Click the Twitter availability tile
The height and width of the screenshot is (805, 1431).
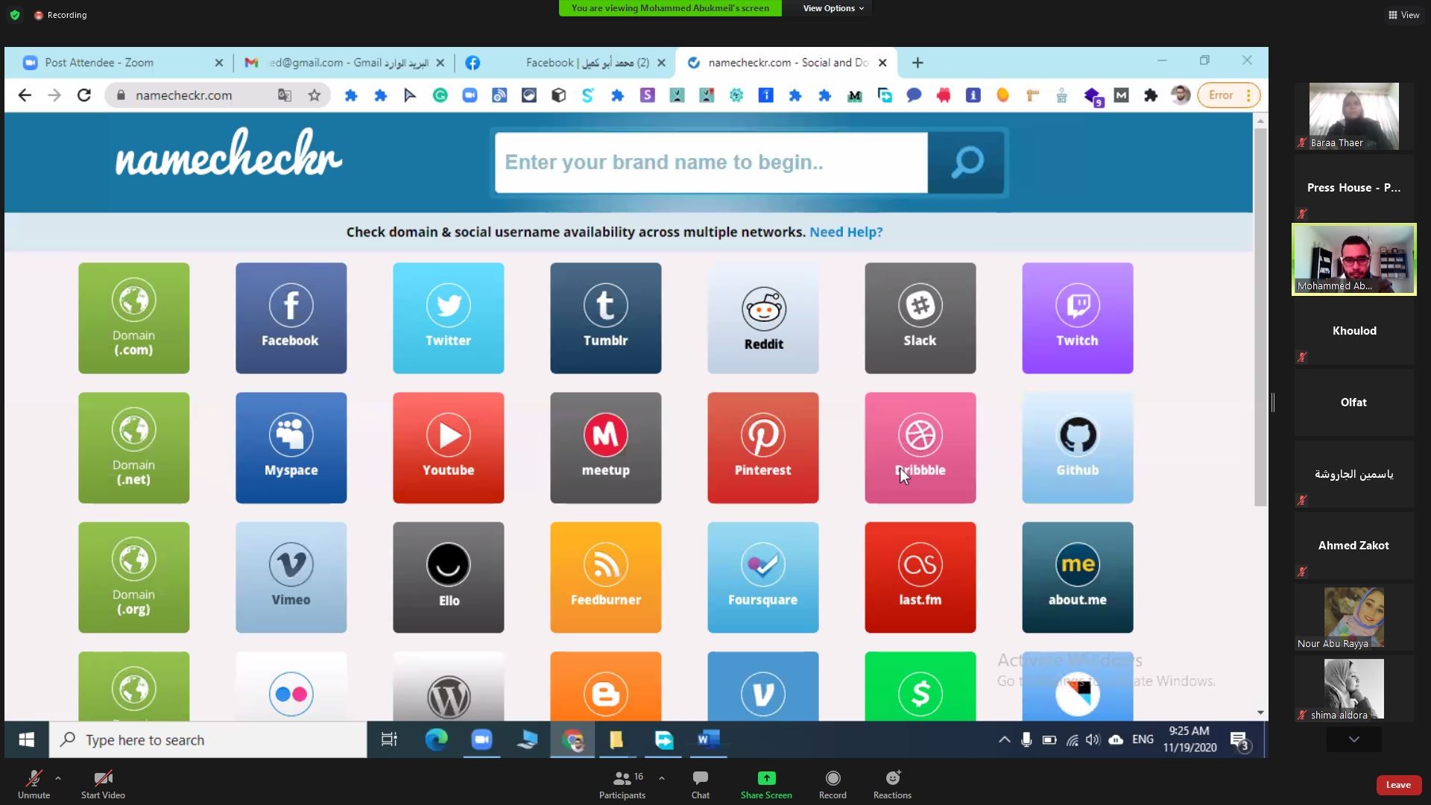click(x=448, y=318)
